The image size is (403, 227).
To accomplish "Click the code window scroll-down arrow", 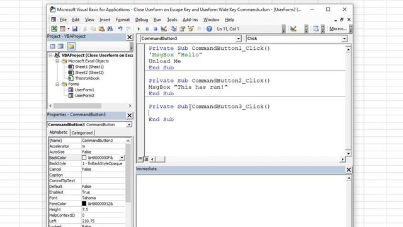I will click(348, 153).
